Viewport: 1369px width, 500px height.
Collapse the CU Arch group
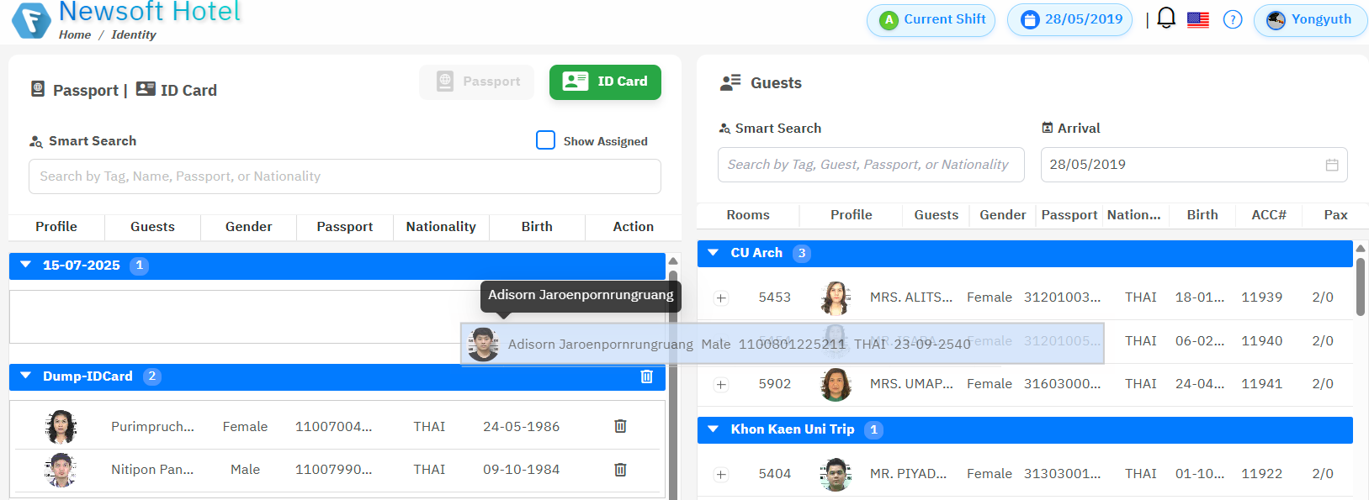coord(714,253)
